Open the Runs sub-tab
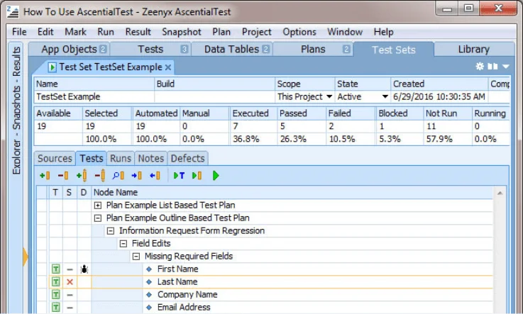The image size is (523, 314). 121,159
